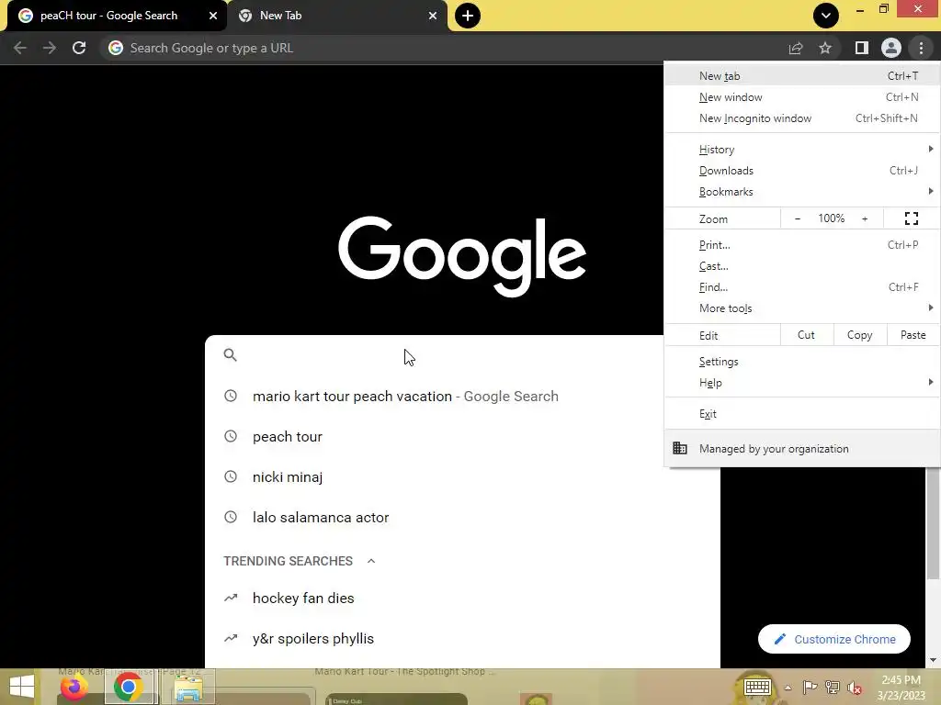Open File Explorer from the taskbar

point(187,687)
